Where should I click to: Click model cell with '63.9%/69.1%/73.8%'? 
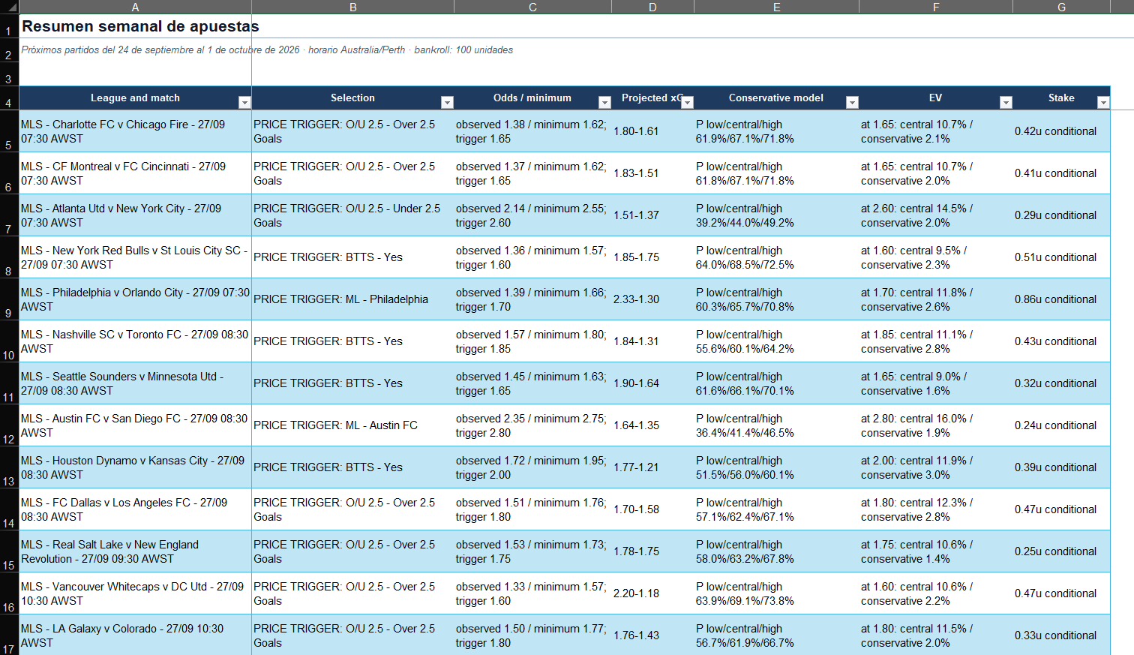(777, 593)
